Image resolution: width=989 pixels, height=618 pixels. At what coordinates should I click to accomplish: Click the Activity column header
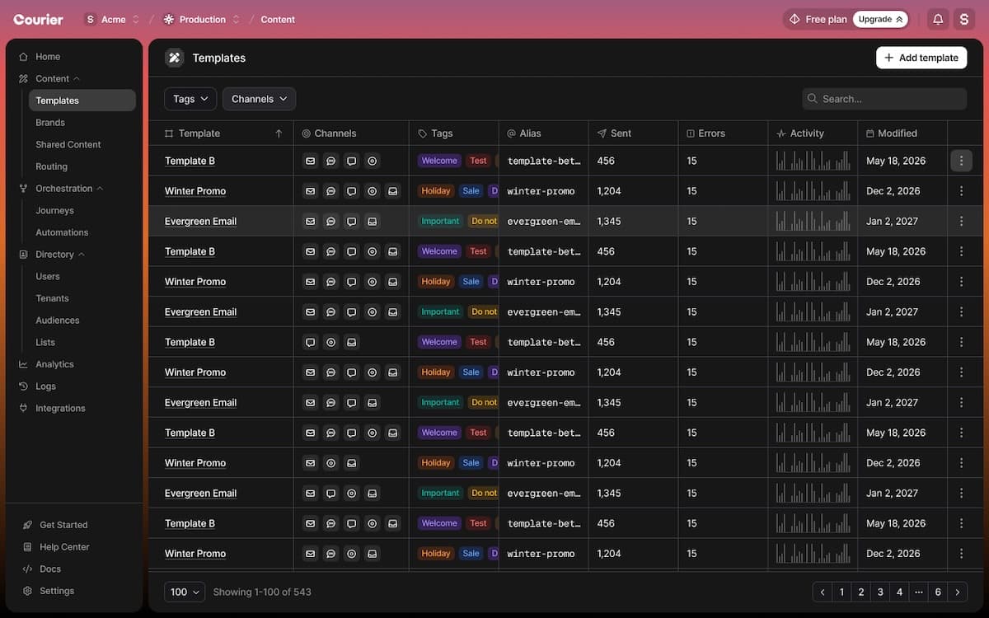[x=813, y=133]
